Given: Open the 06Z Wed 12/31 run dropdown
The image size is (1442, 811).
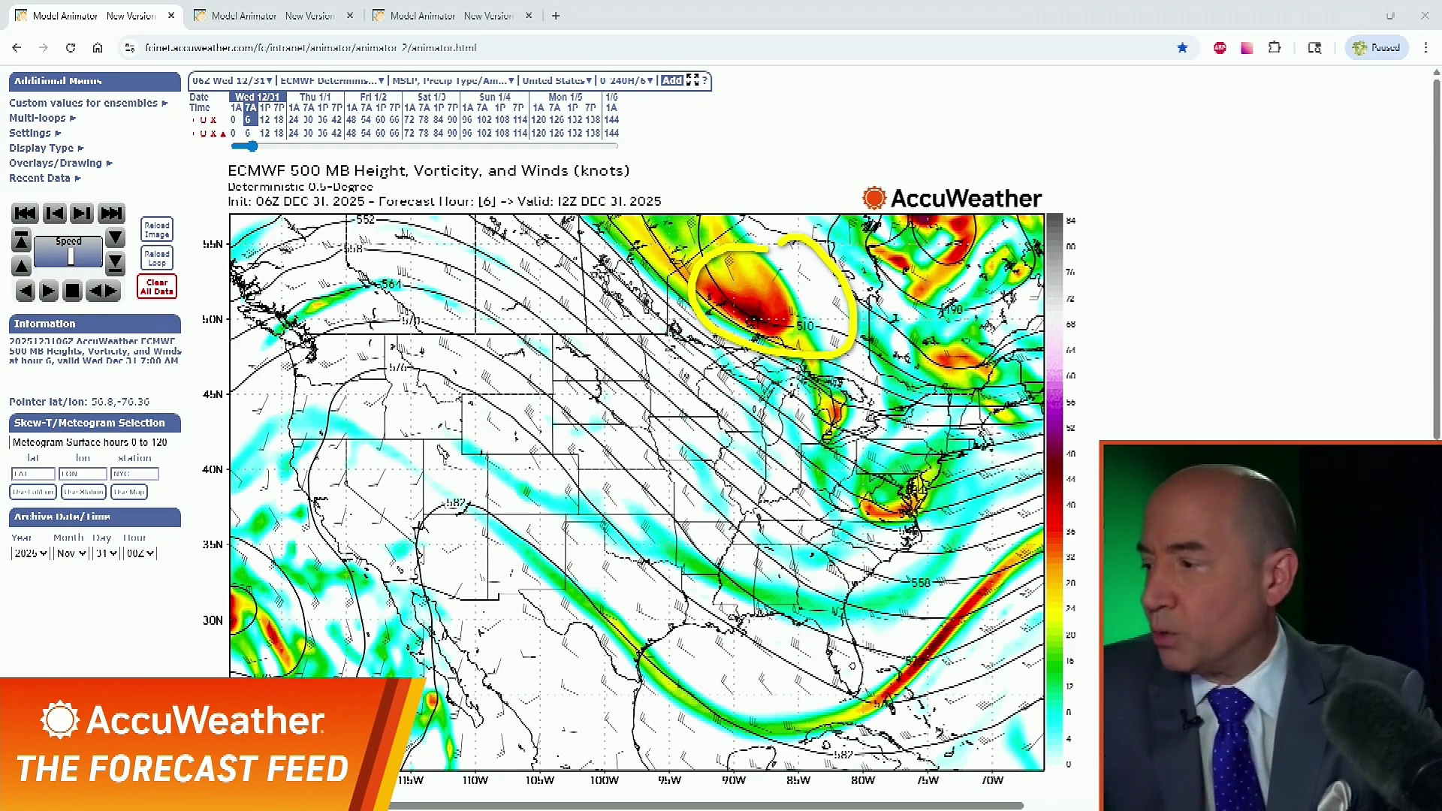Looking at the screenshot, I should point(231,80).
